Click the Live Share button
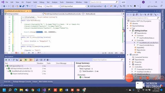Viewport: 165px width, 93px height. 152,6
